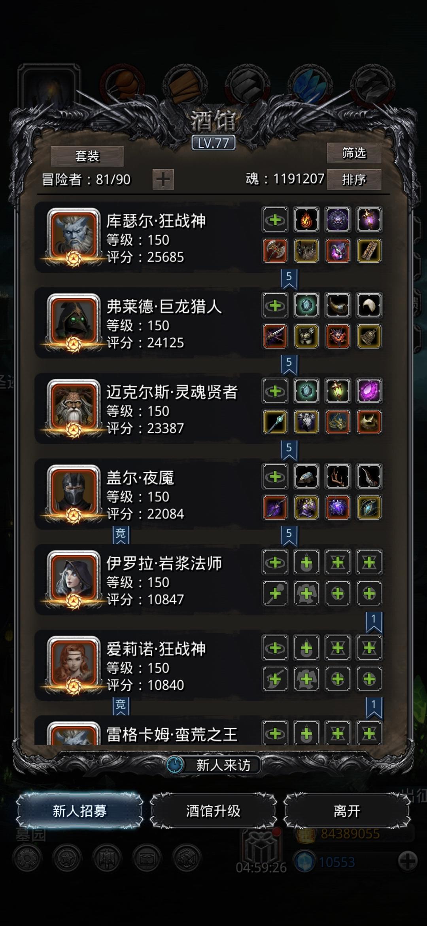Open the 排序 sort options

(x=354, y=180)
